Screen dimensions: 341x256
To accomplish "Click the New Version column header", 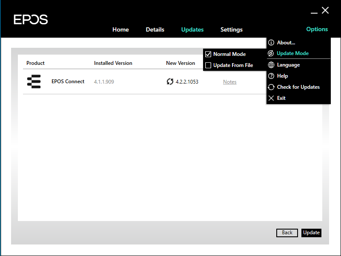I will pyautogui.click(x=181, y=63).
